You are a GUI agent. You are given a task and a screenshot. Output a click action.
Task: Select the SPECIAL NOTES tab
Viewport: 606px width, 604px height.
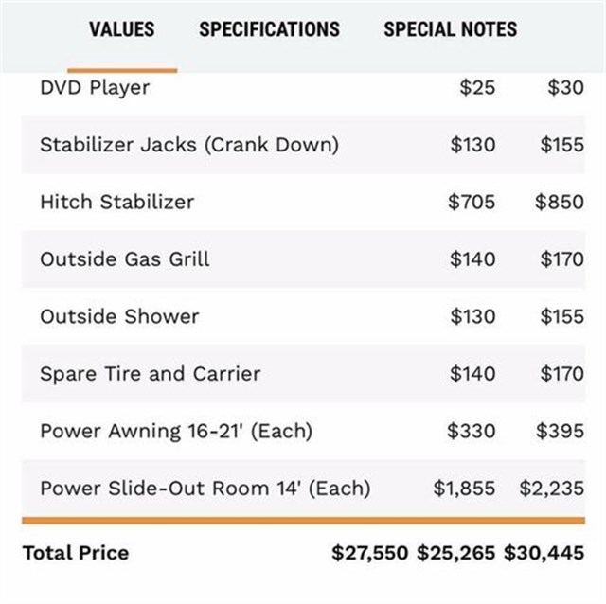click(x=450, y=29)
